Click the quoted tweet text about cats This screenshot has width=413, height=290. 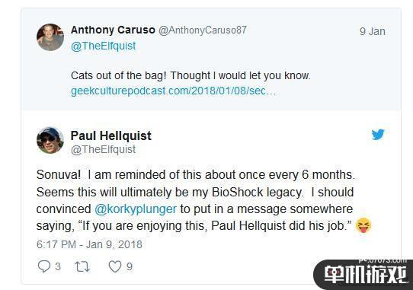click(x=190, y=76)
